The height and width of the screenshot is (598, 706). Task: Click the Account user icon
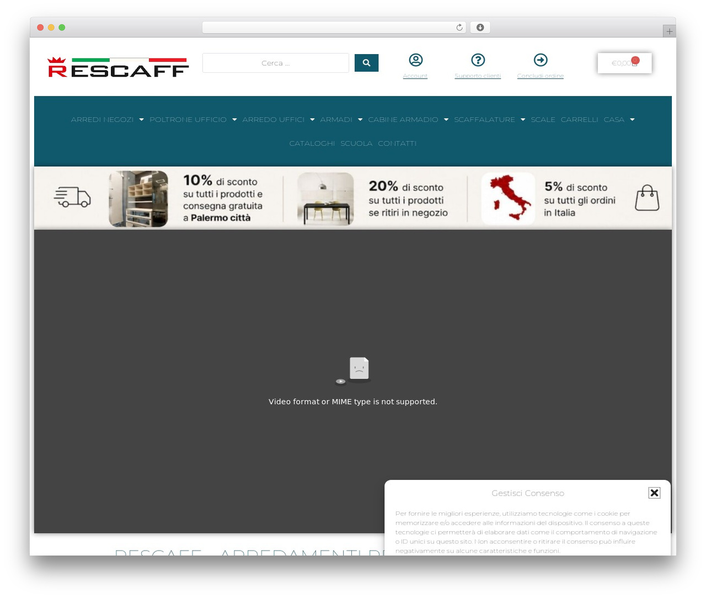coord(415,60)
